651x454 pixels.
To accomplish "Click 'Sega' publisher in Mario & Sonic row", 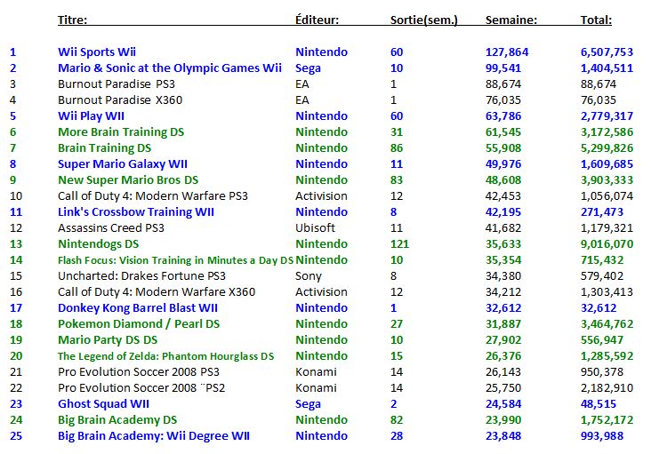I will click(308, 68).
